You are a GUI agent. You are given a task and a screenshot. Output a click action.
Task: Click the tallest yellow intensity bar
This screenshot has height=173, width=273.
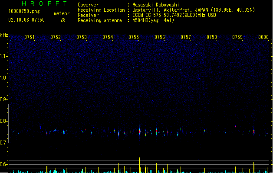(139, 165)
